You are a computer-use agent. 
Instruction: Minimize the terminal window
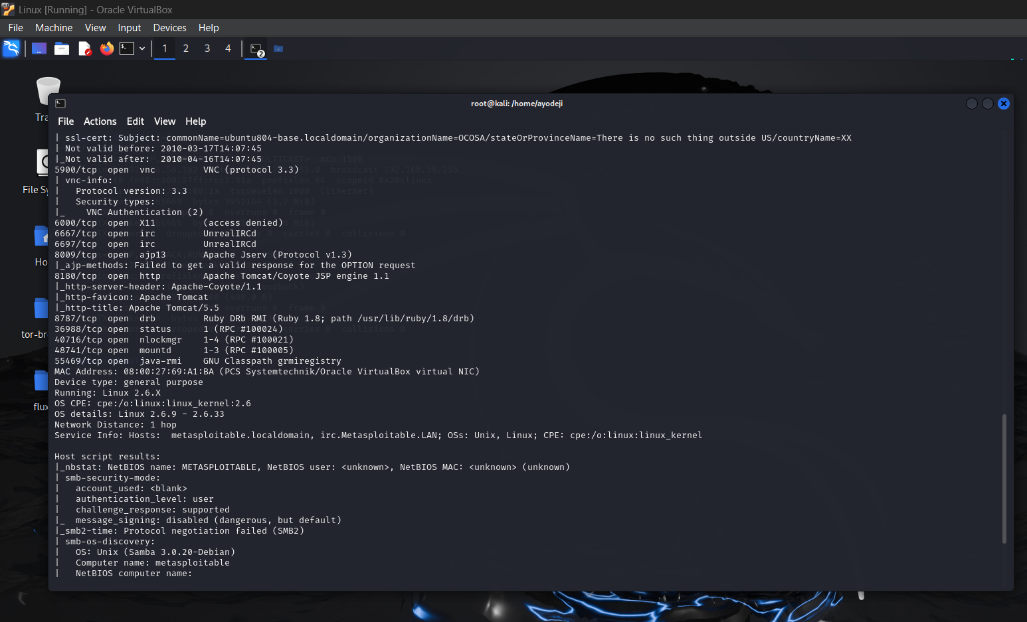(x=972, y=104)
